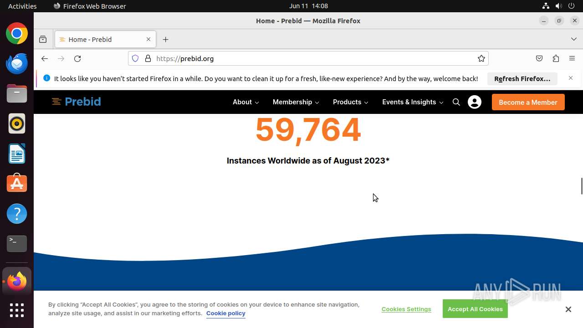
Task: Launch Terminal from the dock
Action: tap(17, 244)
